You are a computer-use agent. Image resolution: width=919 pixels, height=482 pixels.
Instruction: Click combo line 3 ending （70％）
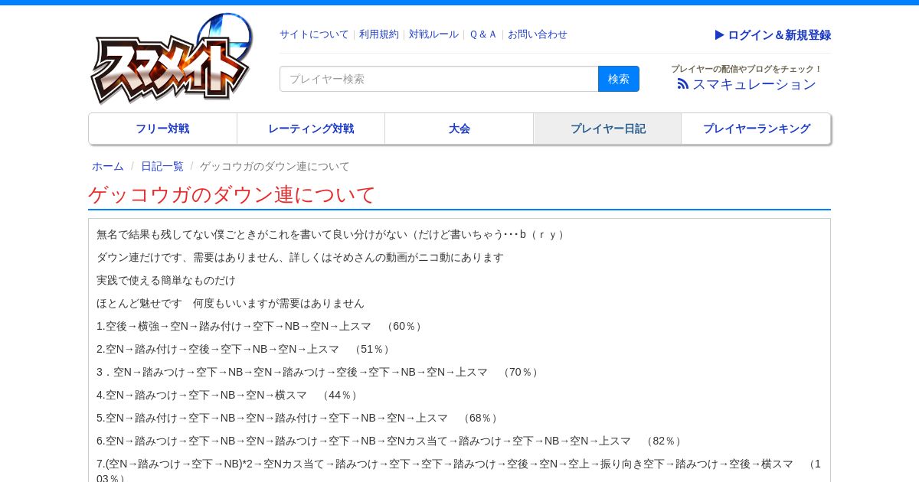coord(319,372)
